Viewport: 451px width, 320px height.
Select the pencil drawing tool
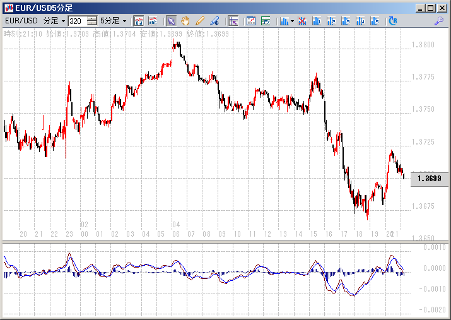click(x=200, y=21)
